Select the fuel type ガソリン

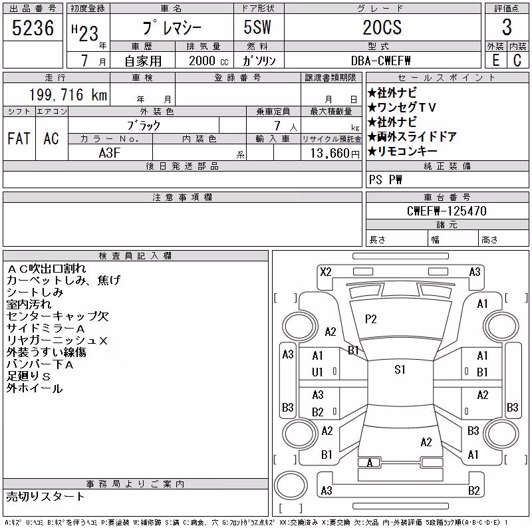[x=259, y=61]
